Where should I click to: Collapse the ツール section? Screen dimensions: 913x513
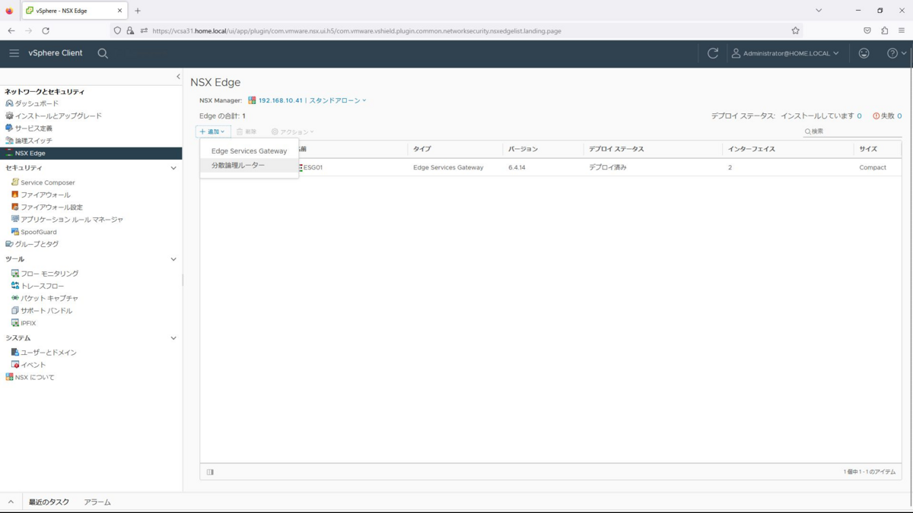coord(173,259)
